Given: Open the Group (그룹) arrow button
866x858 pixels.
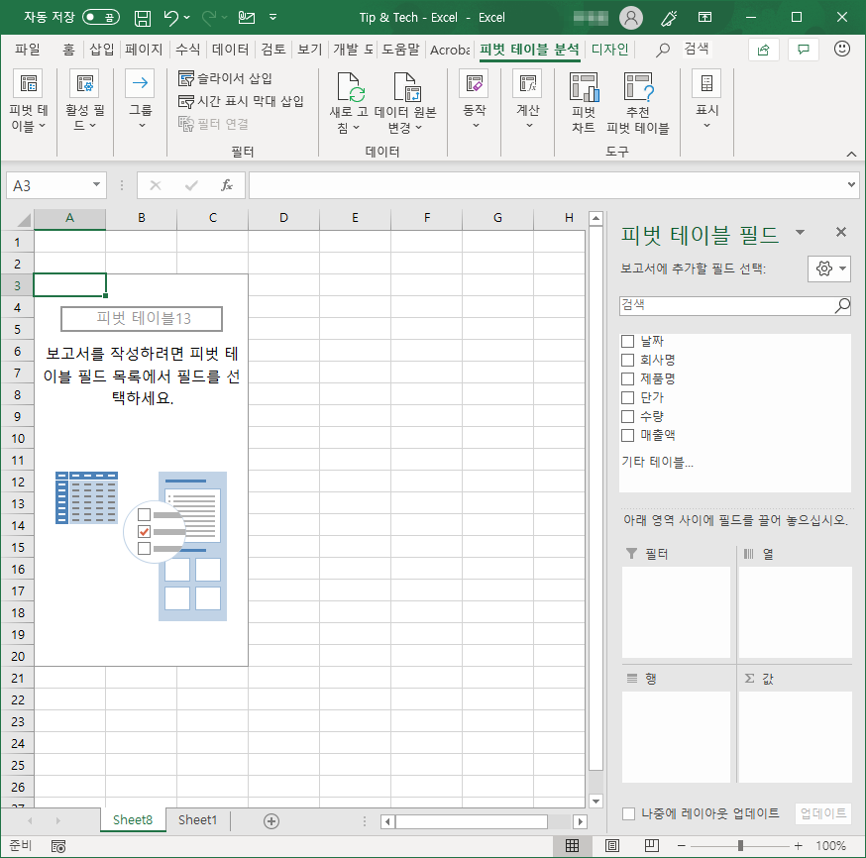Looking at the screenshot, I should click(141, 100).
